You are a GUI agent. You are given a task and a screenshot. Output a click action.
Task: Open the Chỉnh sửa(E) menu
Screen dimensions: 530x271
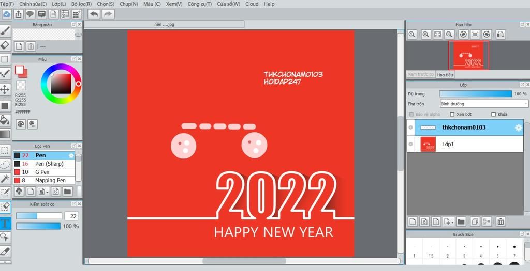pyautogui.click(x=33, y=4)
